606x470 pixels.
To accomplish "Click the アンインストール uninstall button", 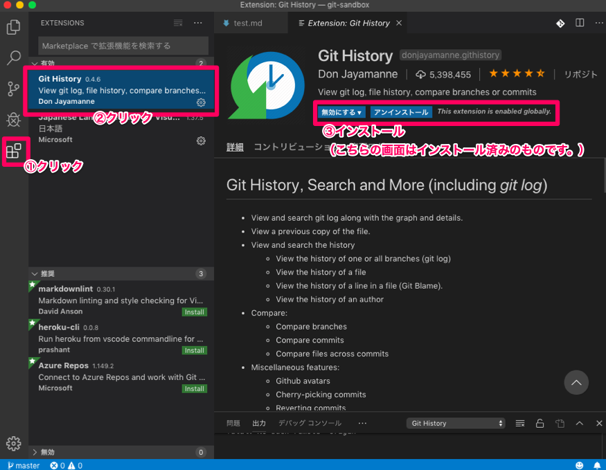I will coord(401,112).
